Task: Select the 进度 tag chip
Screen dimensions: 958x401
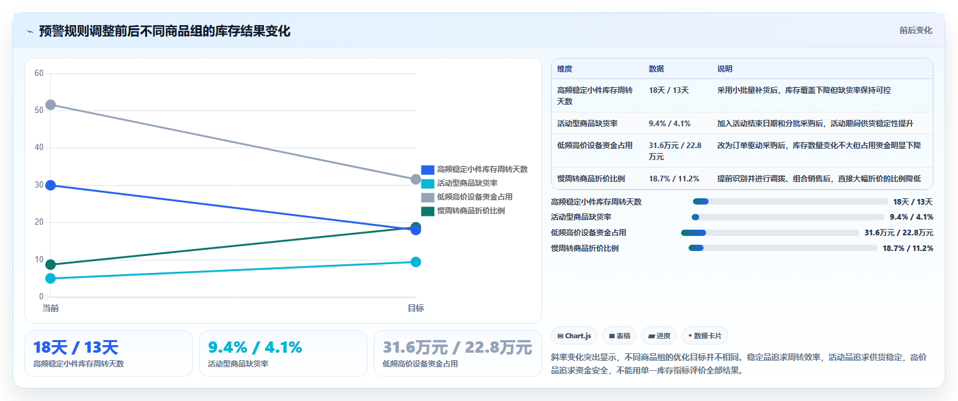Action: tap(659, 336)
